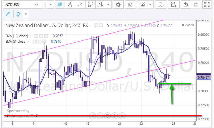
Task: Click the undo arrow button
Action: coord(186,4)
